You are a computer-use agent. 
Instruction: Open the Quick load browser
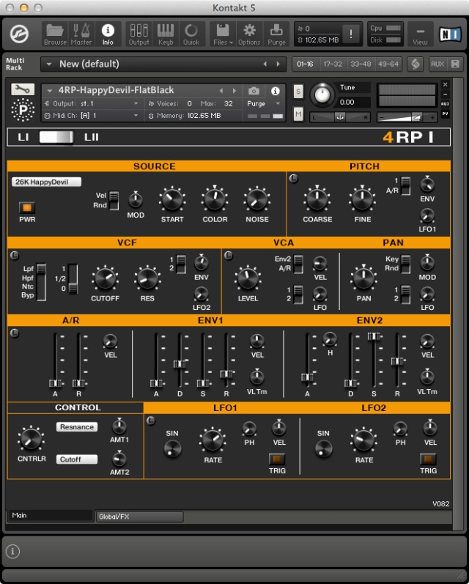(x=191, y=34)
